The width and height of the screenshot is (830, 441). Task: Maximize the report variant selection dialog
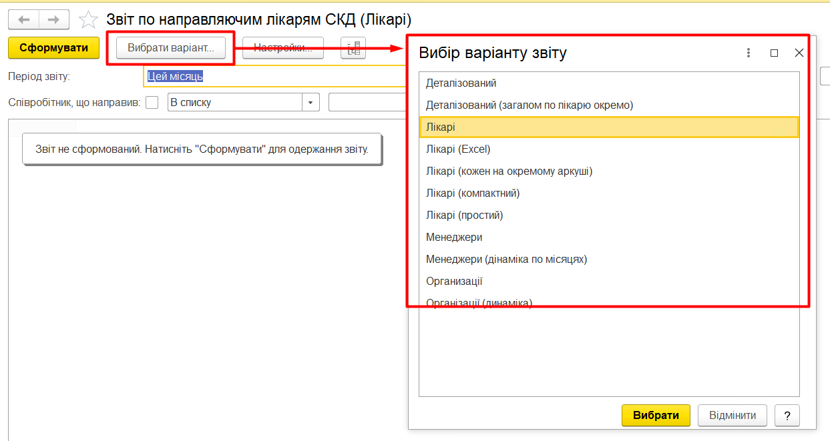(x=774, y=53)
